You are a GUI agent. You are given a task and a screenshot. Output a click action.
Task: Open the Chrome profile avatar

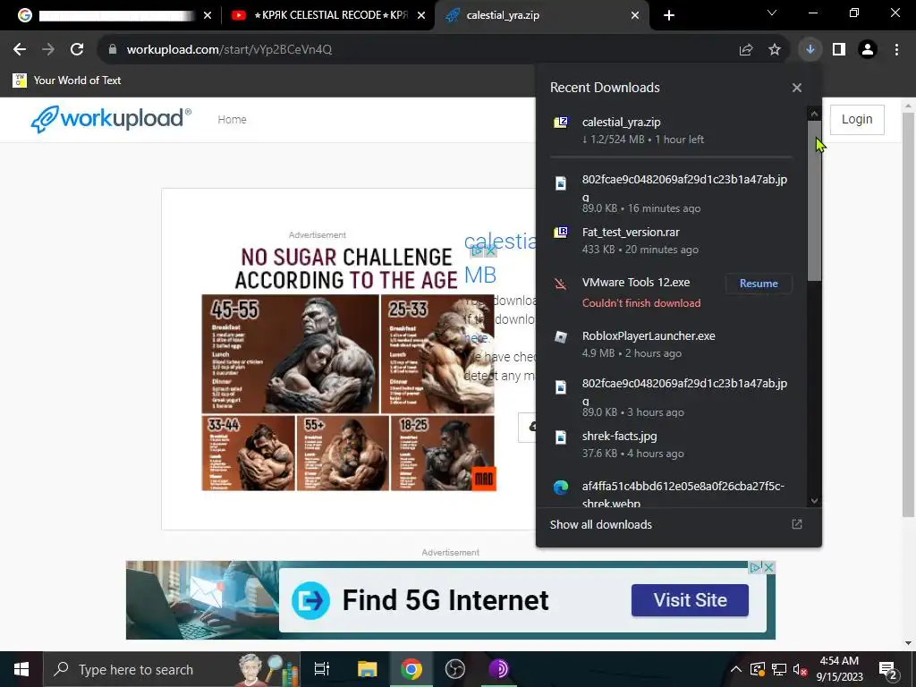click(x=868, y=50)
